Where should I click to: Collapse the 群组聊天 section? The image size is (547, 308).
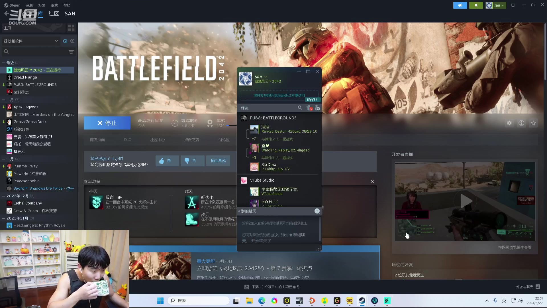click(239, 211)
